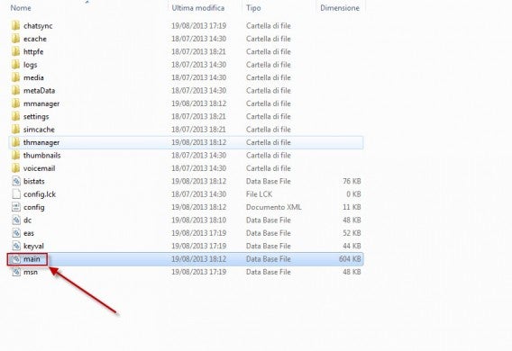This screenshot has width=512, height=351.
Task: Click the dc database file icon
Action: point(16,220)
